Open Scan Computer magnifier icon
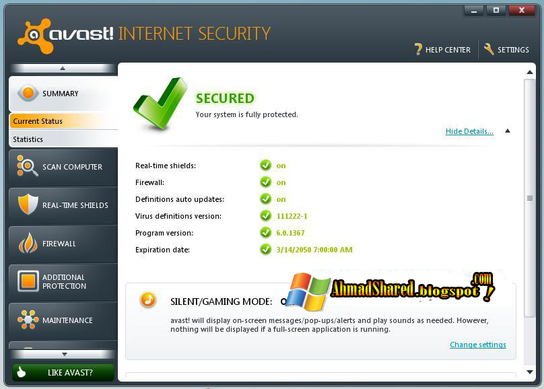The width and height of the screenshot is (544, 389). [x=28, y=166]
